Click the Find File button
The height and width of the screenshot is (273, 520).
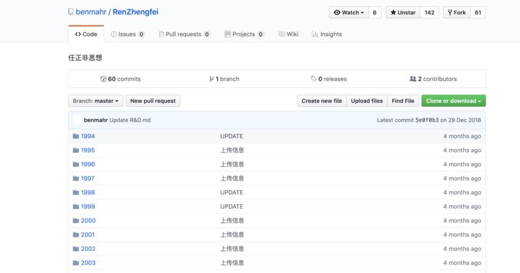tap(403, 101)
